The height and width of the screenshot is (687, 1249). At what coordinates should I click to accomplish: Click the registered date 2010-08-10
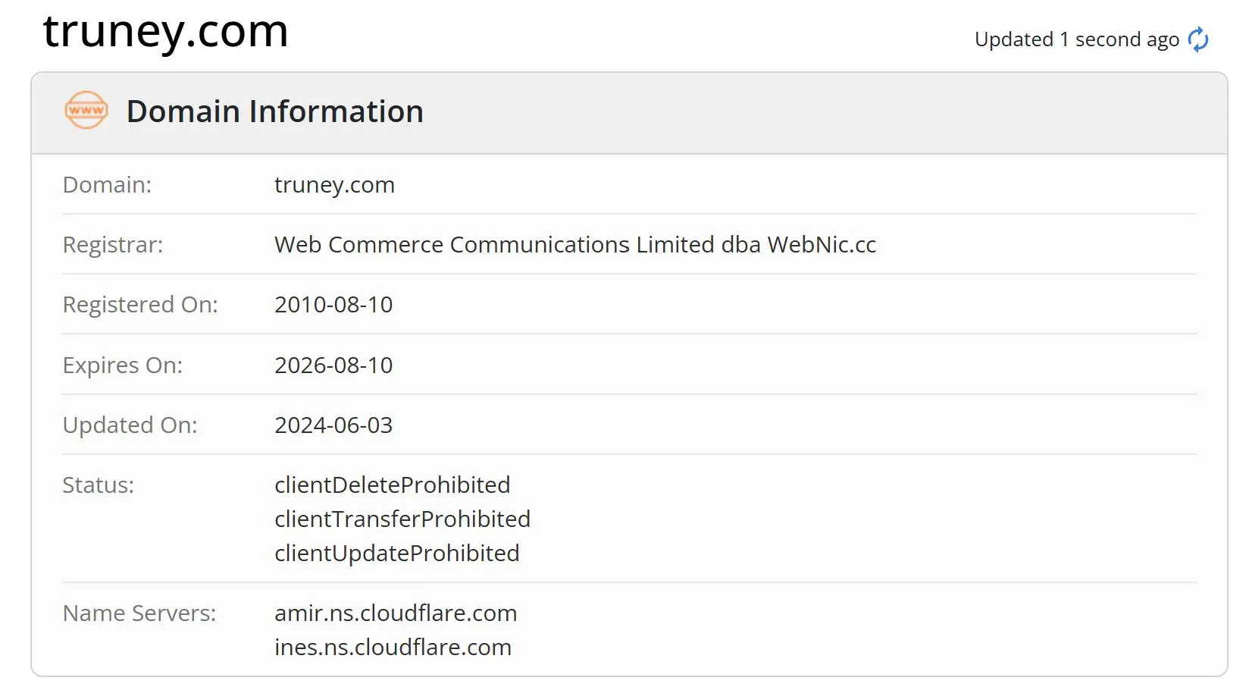point(333,305)
